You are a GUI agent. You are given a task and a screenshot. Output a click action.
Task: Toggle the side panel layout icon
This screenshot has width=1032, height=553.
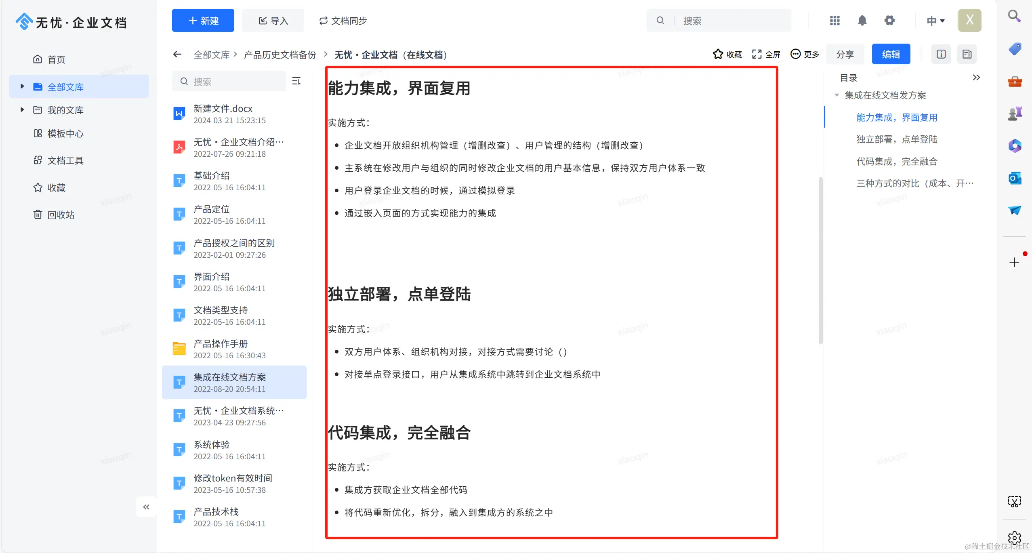[x=967, y=54]
